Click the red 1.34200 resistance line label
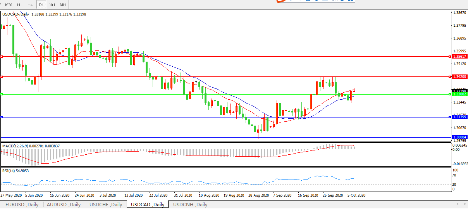Image resolution: width=468 pixels, height=209 pixels. click(x=460, y=77)
